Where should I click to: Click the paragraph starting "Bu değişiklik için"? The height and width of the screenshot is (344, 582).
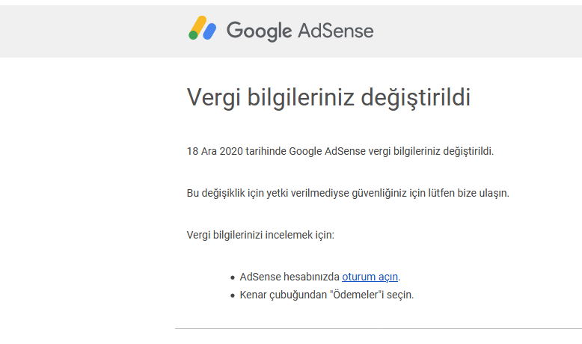pyautogui.click(x=348, y=194)
